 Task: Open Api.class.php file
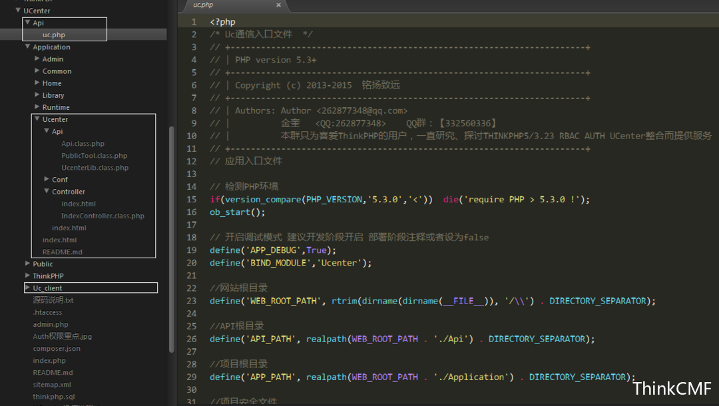click(83, 143)
